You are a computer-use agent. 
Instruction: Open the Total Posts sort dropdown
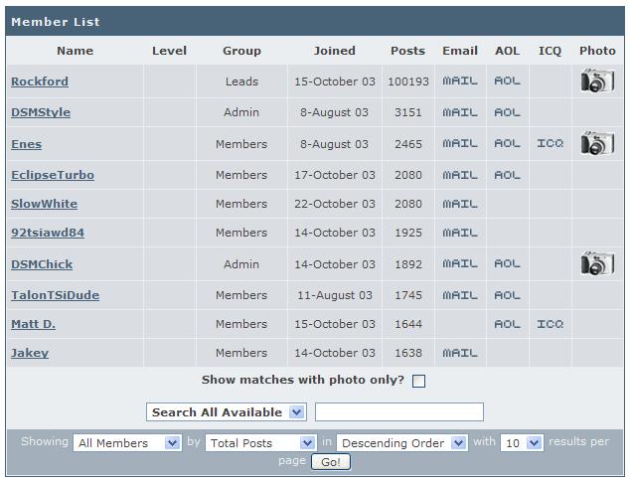point(260,443)
